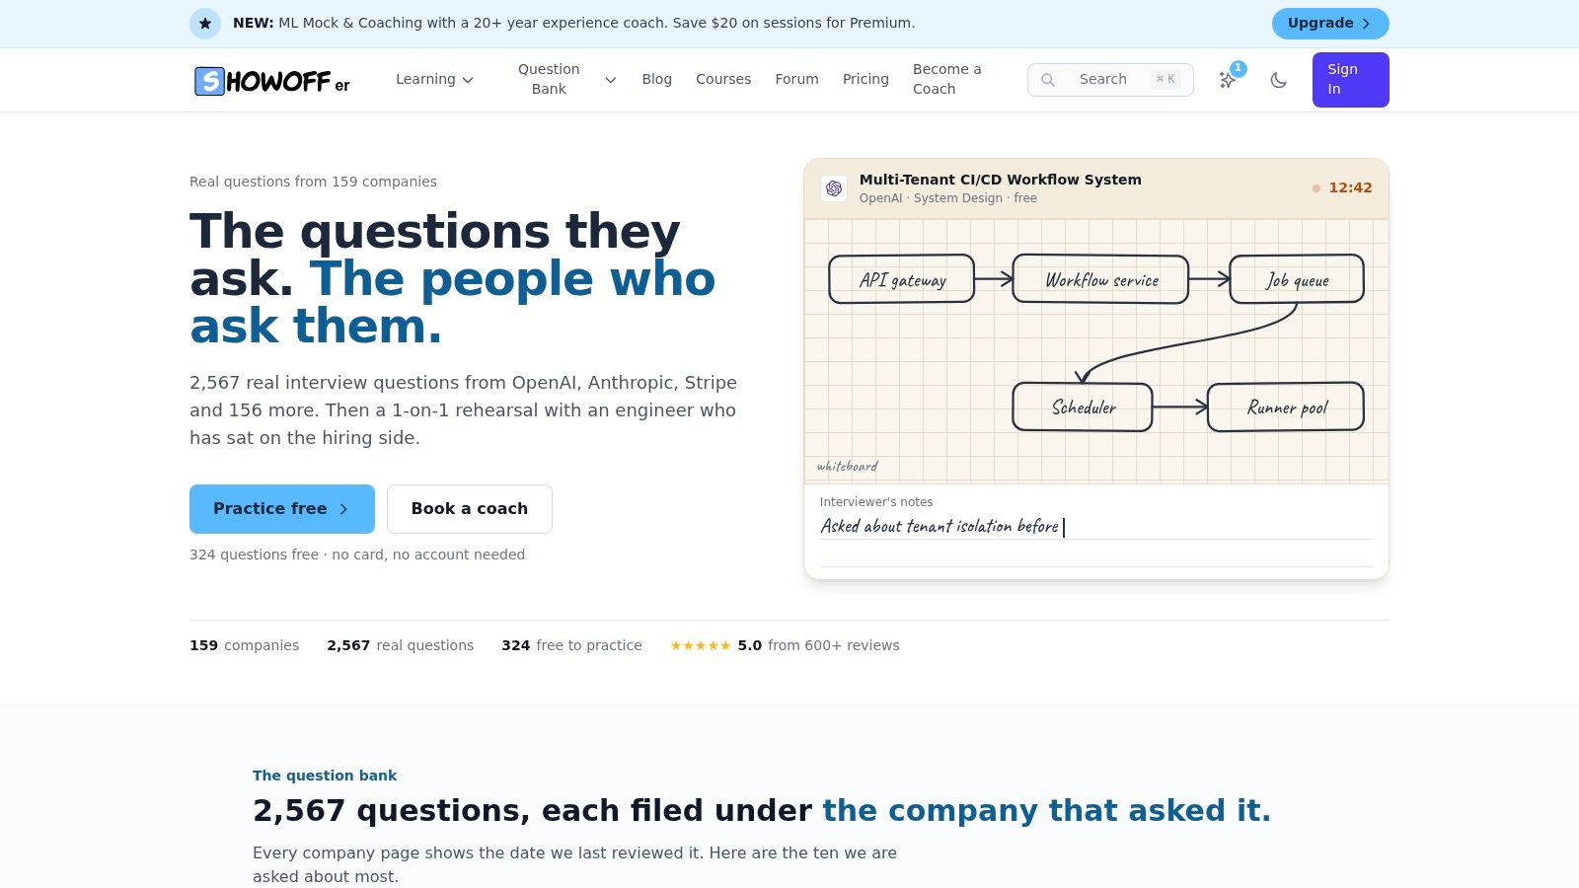Click the Practice free button
The width and height of the screenshot is (1579, 888).
pyautogui.click(x=282, y=509)
